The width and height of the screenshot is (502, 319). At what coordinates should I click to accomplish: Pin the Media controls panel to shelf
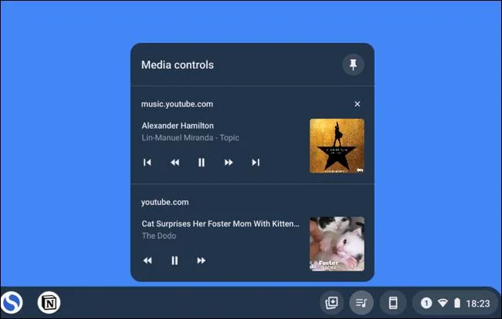point(353,65)
